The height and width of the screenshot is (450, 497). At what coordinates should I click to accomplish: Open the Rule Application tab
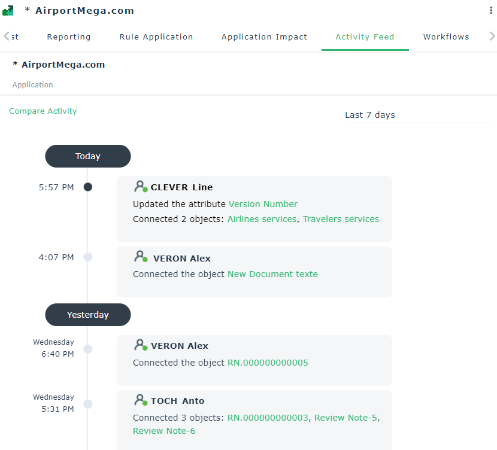(x=156, y=37)
